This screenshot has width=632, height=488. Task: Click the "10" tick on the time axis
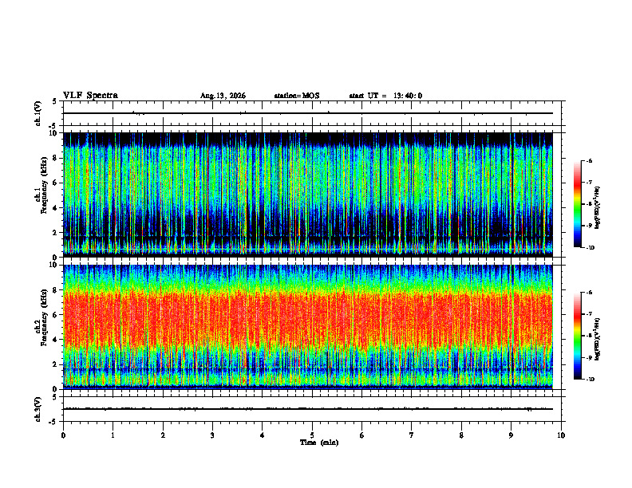(561, 435)
